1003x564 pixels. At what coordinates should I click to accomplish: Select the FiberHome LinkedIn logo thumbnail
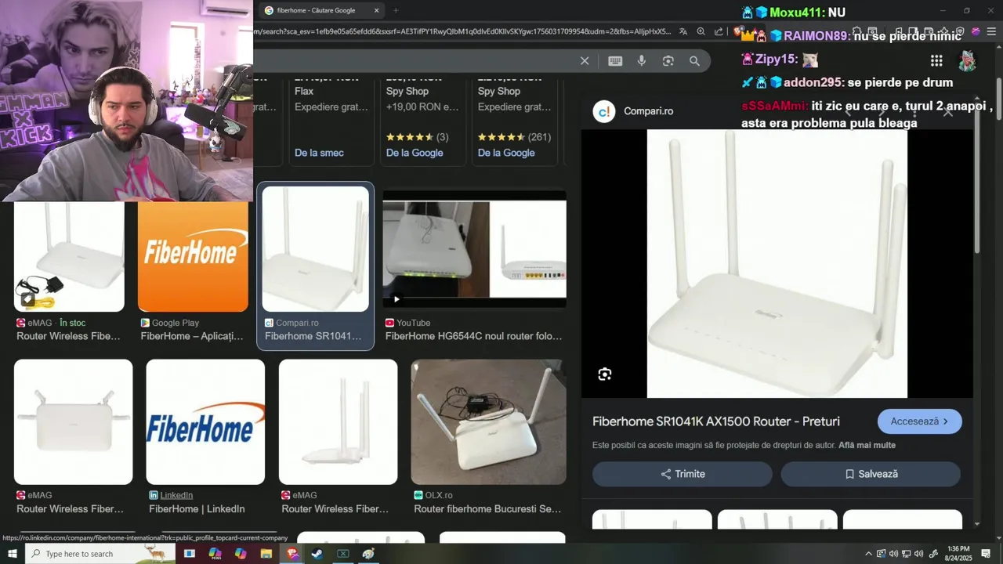tap(205, 422)
